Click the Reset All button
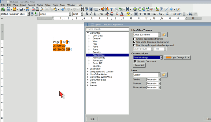Image resolution: width=211 pixels, height=122 pixels. [x=139, y=65]
